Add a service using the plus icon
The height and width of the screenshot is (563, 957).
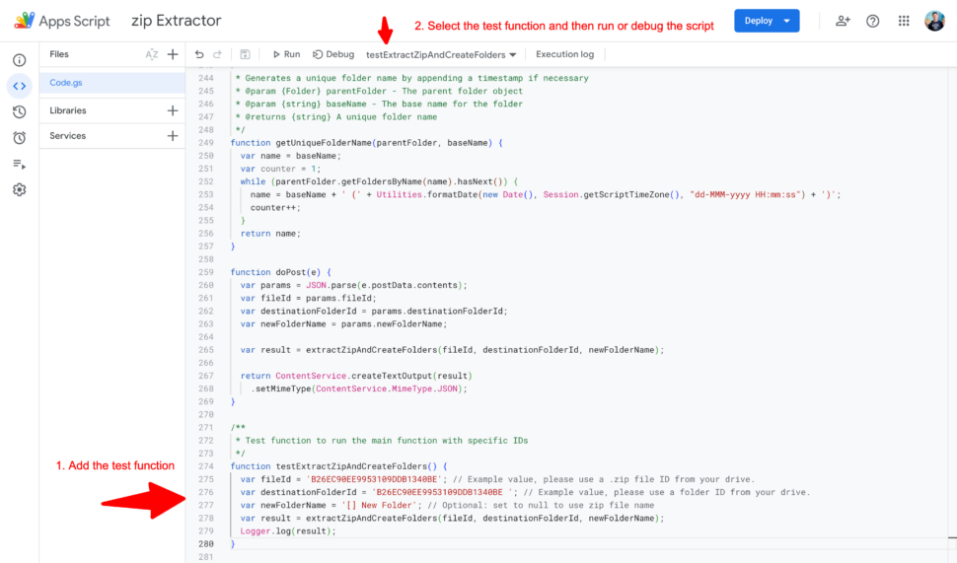point(173,136)
